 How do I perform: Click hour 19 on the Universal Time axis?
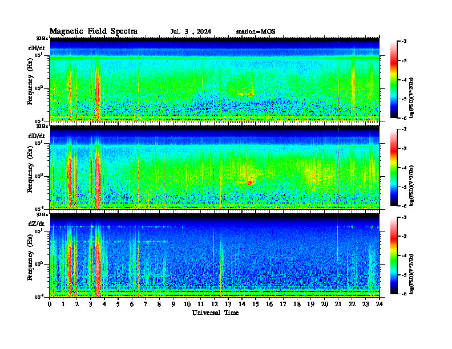[310, 305]
